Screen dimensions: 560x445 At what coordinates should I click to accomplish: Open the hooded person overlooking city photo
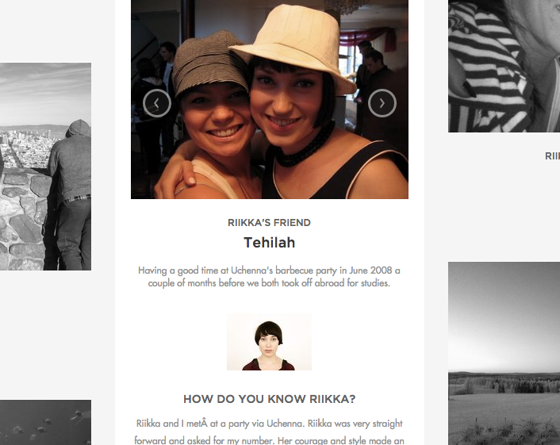point(45,167)
